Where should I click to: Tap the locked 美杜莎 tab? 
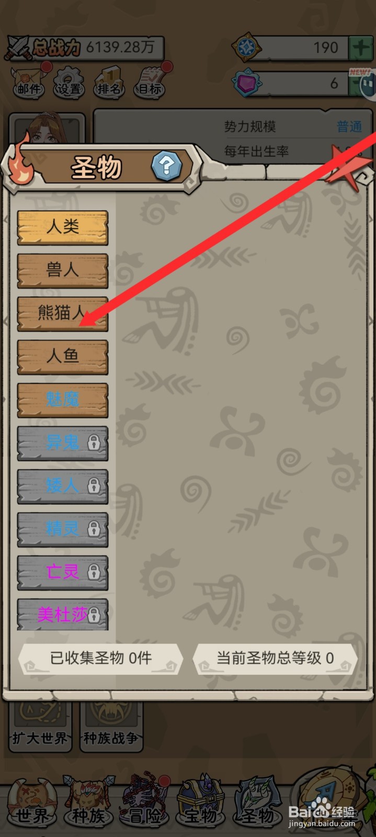[x=63, y=614]
